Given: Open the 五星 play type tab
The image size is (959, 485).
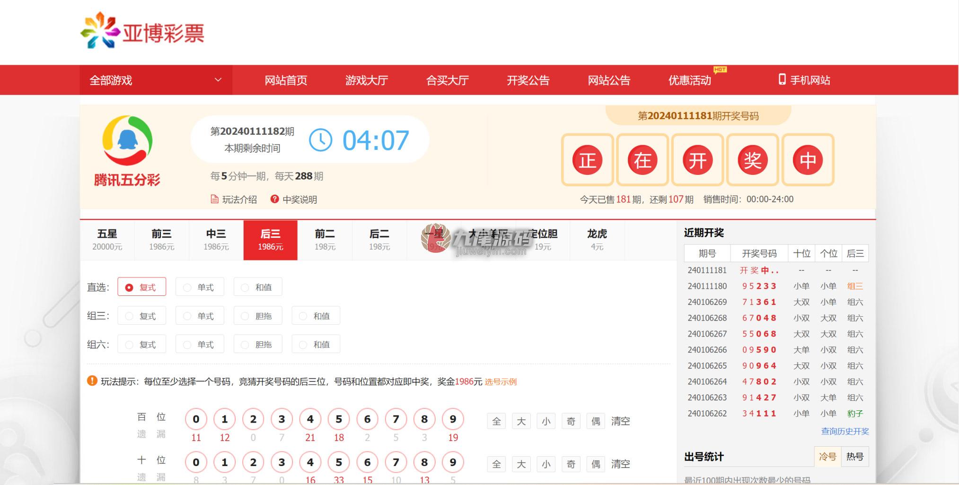Looking at the screenshot, I should point(107,240).
